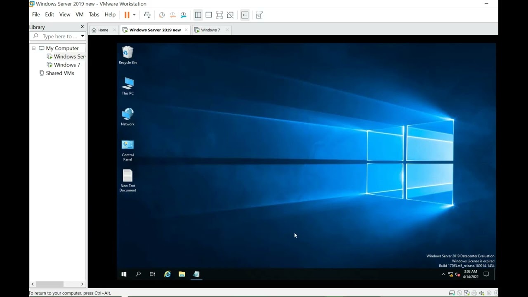Screen dimensions: 528x297
Task: Take a snapshot of this virtual machine
Action: pos(162,15)
